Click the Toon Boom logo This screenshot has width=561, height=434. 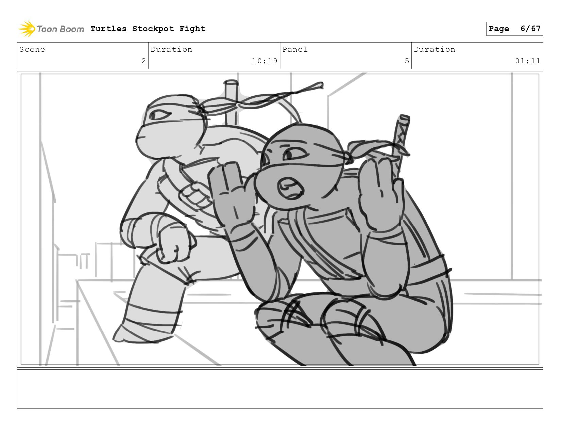point(51,29)
